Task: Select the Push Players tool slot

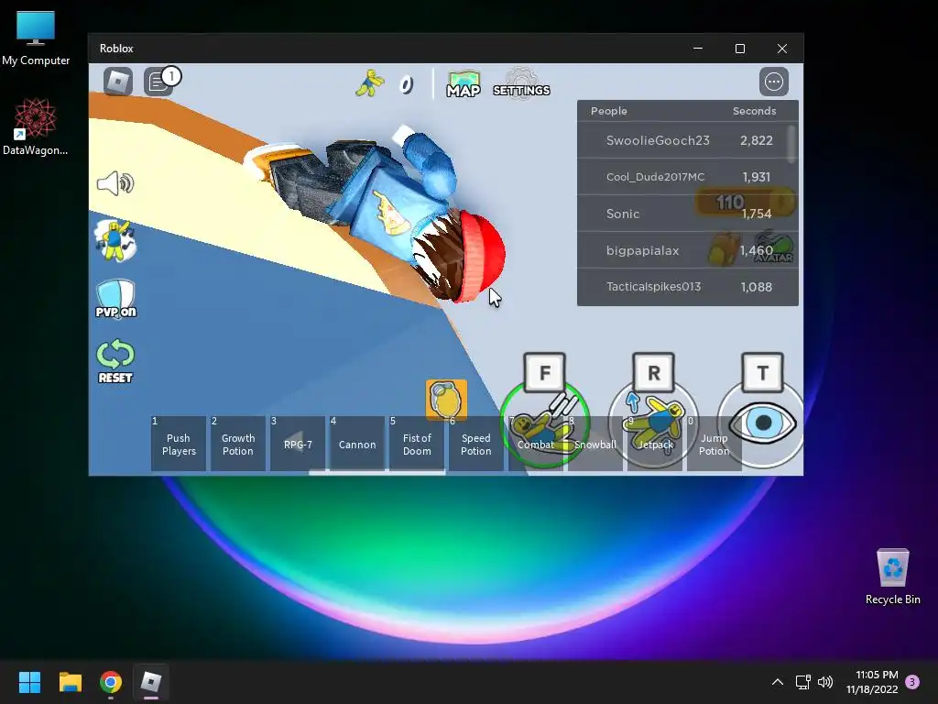Action: (179, 445)
